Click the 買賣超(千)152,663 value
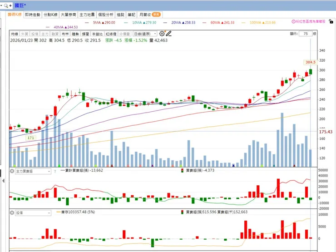 [232, 212]
